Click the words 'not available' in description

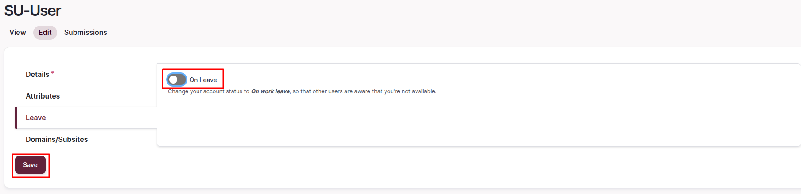pos(419,91)
